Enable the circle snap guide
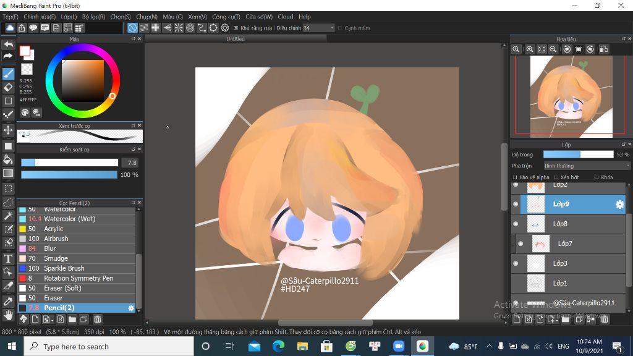 click(x=190, y=28)
